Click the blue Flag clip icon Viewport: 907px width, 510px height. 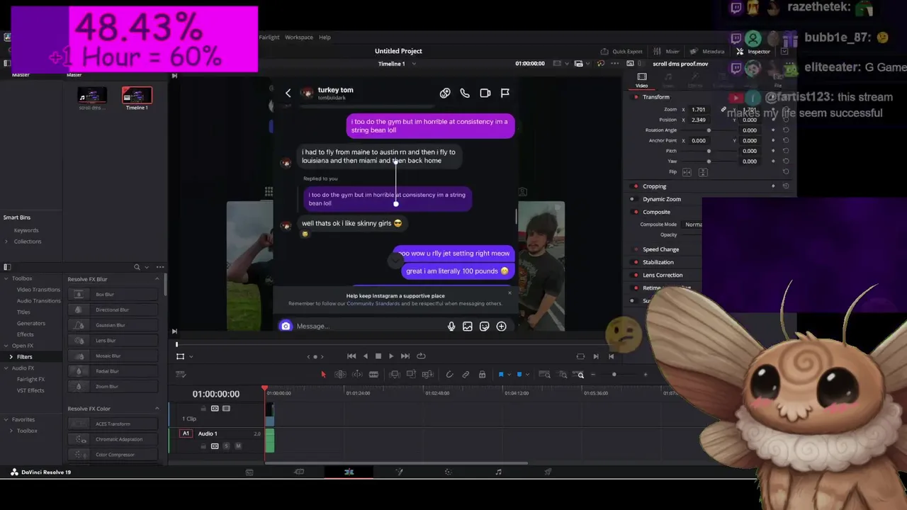point(501,375)
